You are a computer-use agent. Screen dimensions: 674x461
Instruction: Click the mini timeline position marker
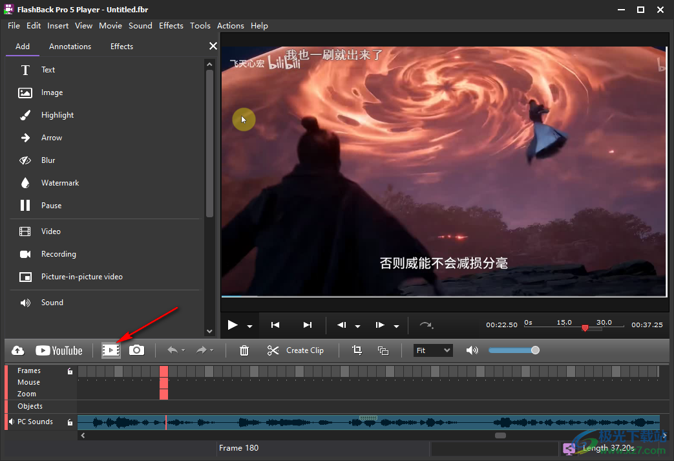coord(585,328)
